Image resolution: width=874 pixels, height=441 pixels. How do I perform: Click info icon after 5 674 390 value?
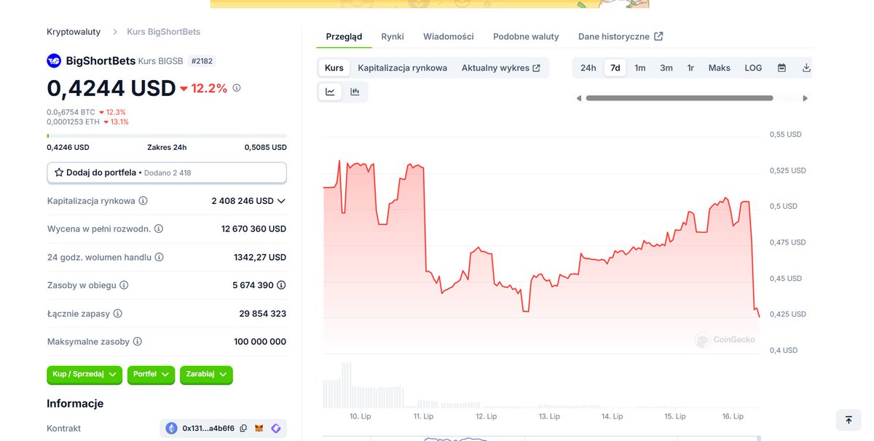tap(281, 285)
